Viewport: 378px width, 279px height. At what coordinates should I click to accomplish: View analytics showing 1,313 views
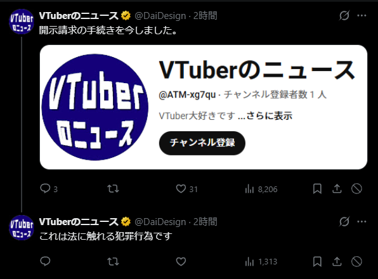pyautogui.click(x=261, y=262)
